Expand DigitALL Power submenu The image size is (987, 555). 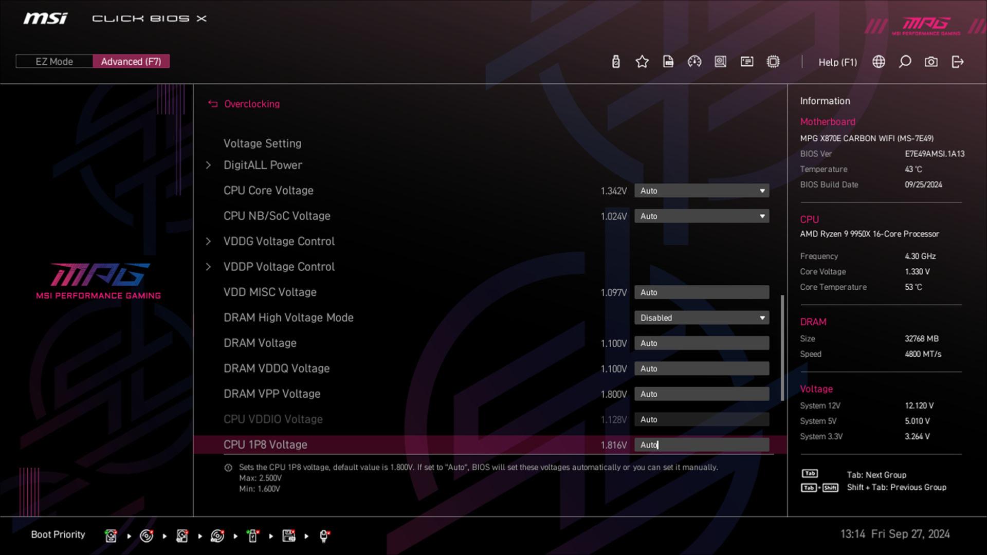click(x=263, y=165)
